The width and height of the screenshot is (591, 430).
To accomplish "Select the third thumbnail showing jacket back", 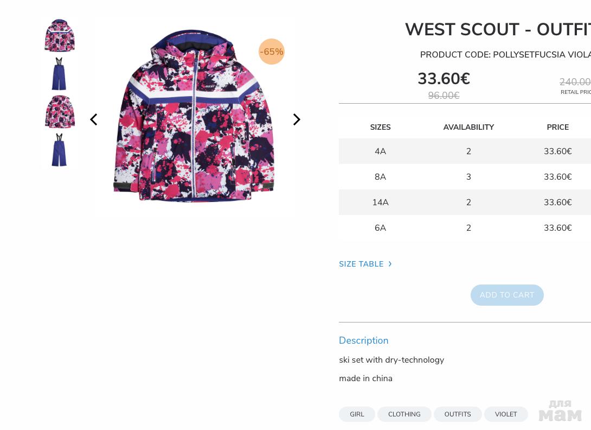I will (60, 112).
